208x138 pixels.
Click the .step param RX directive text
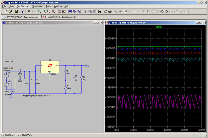(36, 96)
